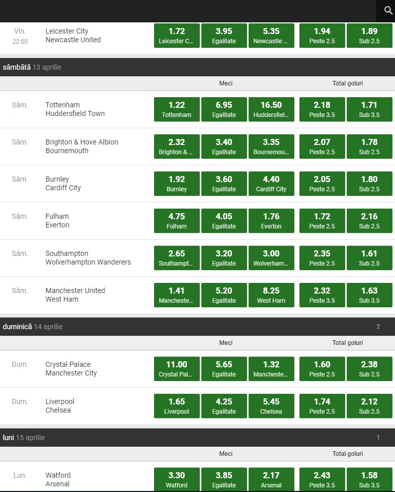The image size is (395, 492).
Task: Bet on Huddersfield at 16.50
Action: pyautogui.click(x=271, y=109)
